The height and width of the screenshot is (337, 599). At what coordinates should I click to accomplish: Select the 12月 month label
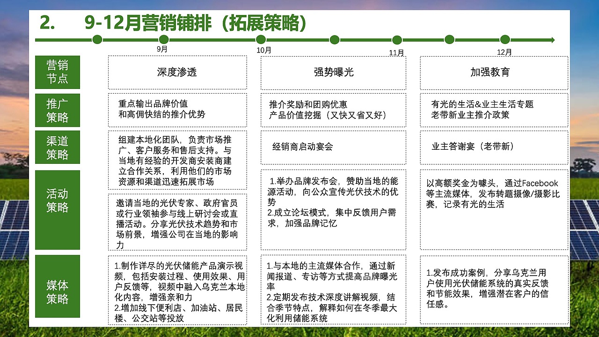click(504, 53)
